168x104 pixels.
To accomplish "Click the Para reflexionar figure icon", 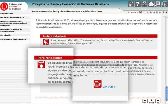I will 41,64.
